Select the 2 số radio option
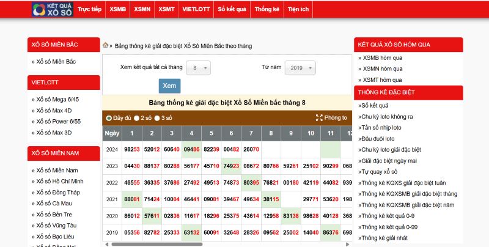 pyautogui.click(x=137, y=118)
